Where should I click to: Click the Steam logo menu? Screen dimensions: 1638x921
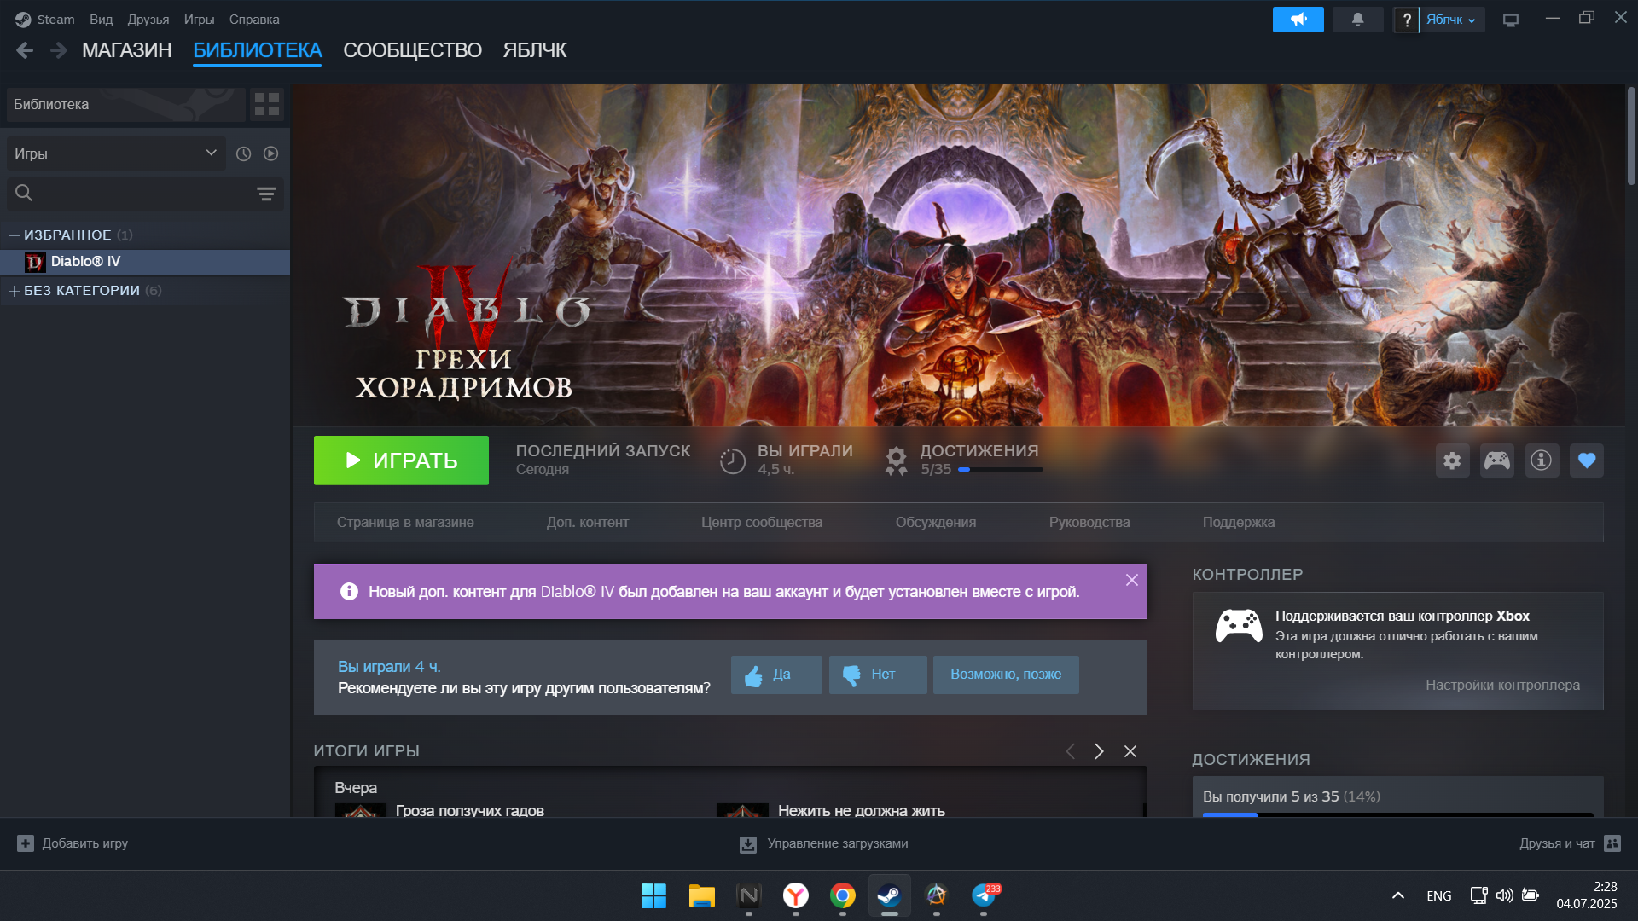point(23,19)
